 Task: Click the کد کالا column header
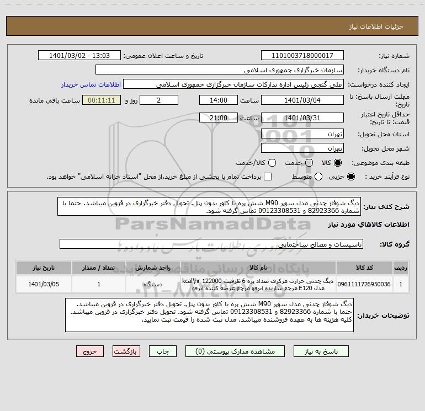364,268
